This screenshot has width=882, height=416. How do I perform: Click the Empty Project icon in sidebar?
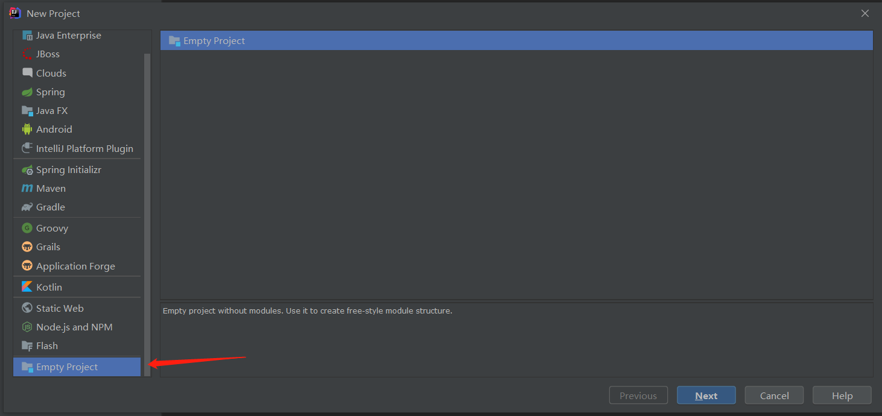tap(27, 367)
